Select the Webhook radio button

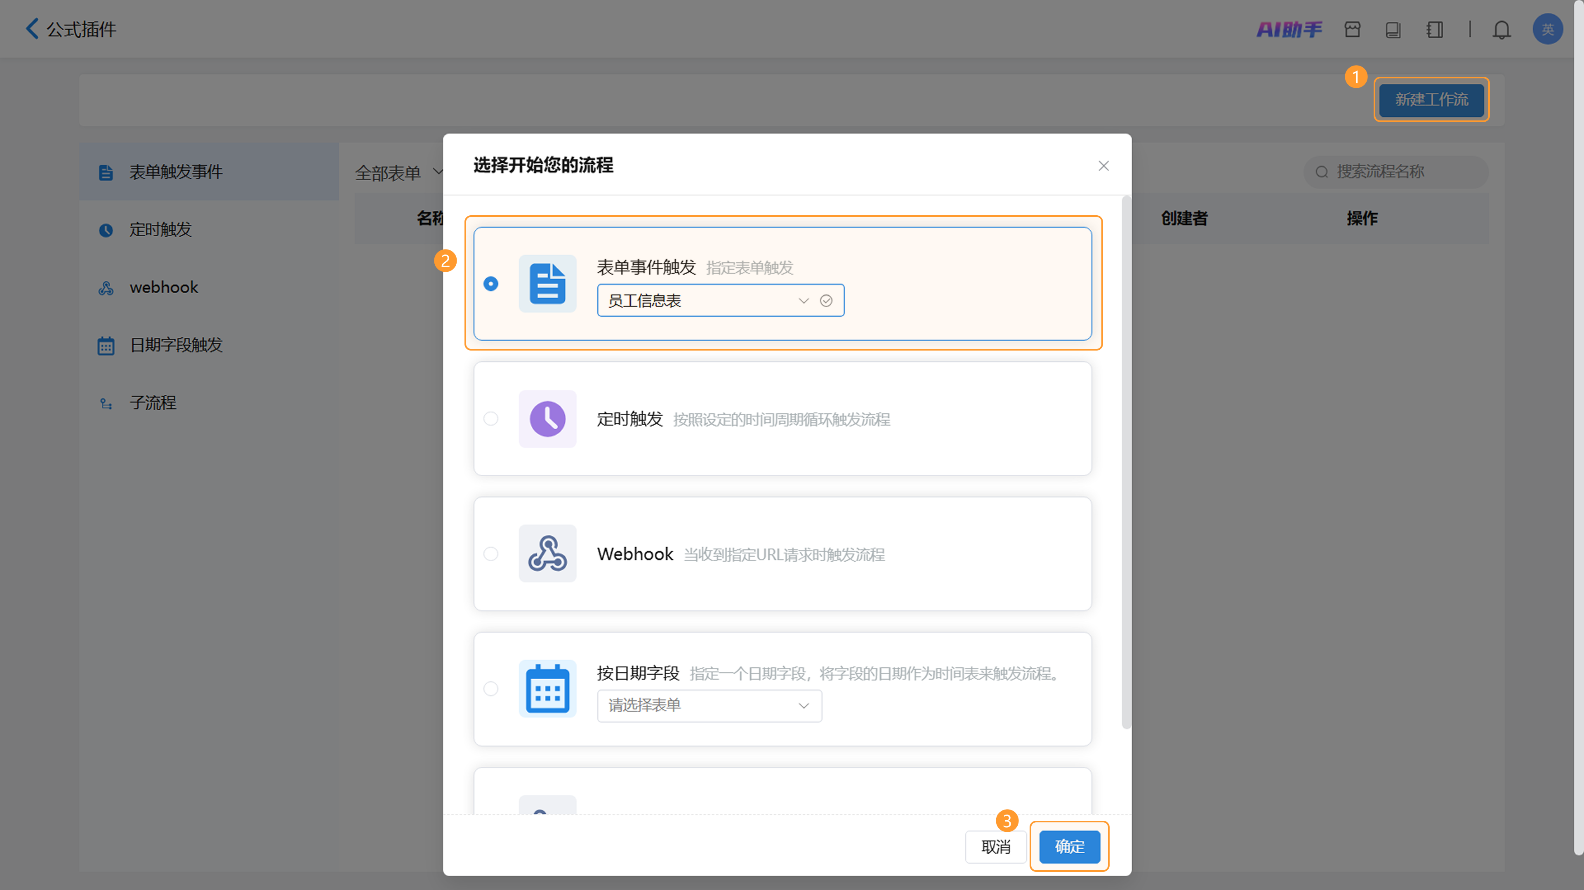[x=490, y=554]
